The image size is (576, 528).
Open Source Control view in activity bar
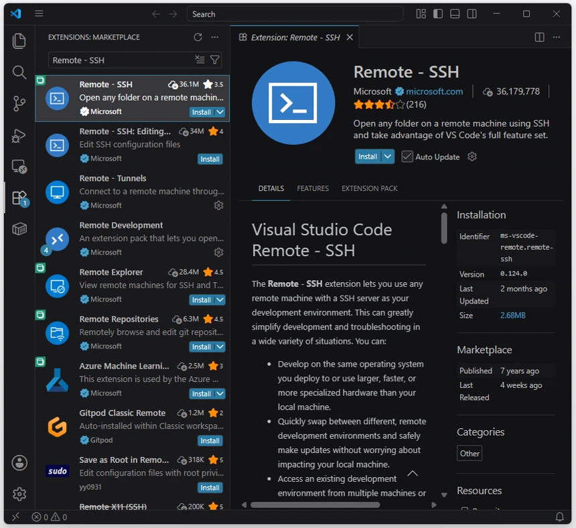click(x=19, y=104)
